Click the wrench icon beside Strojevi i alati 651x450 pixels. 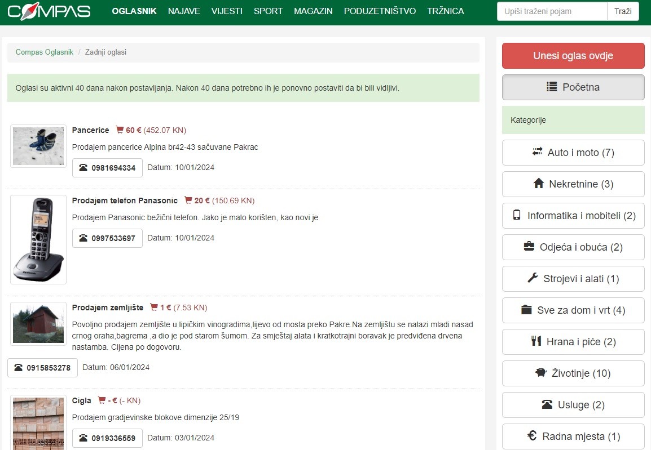(x=533, y=278)
